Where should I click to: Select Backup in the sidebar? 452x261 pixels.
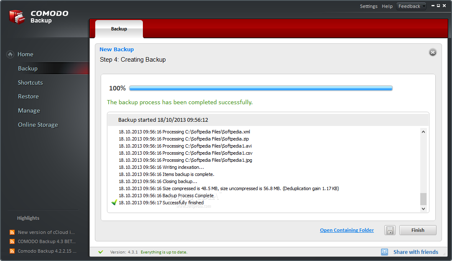tap(28, 68)
